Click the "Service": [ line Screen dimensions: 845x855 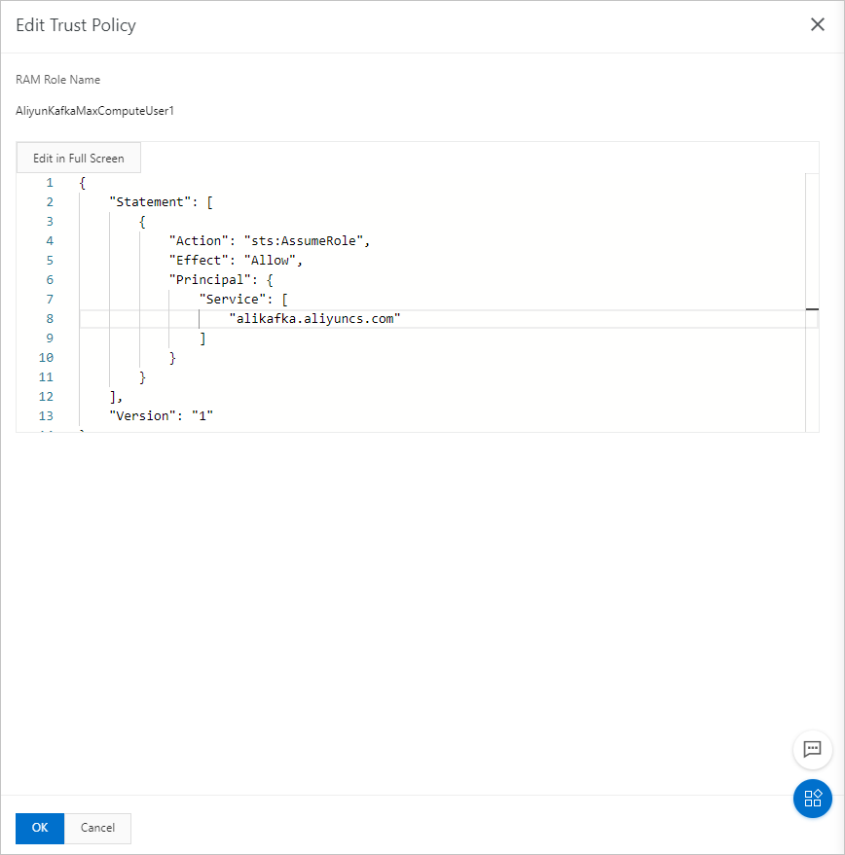243,300
